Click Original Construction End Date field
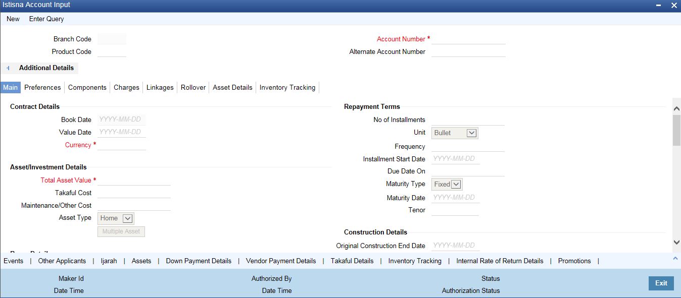 [456, 246]
